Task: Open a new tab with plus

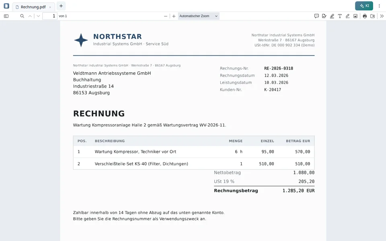Action: pos(61,6)
